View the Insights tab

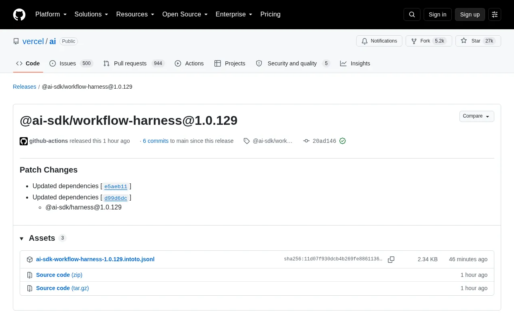pos(355,63)
